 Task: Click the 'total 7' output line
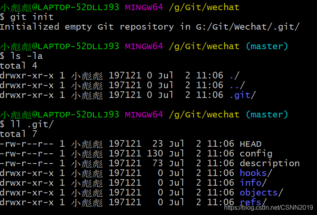coord(19,134)
